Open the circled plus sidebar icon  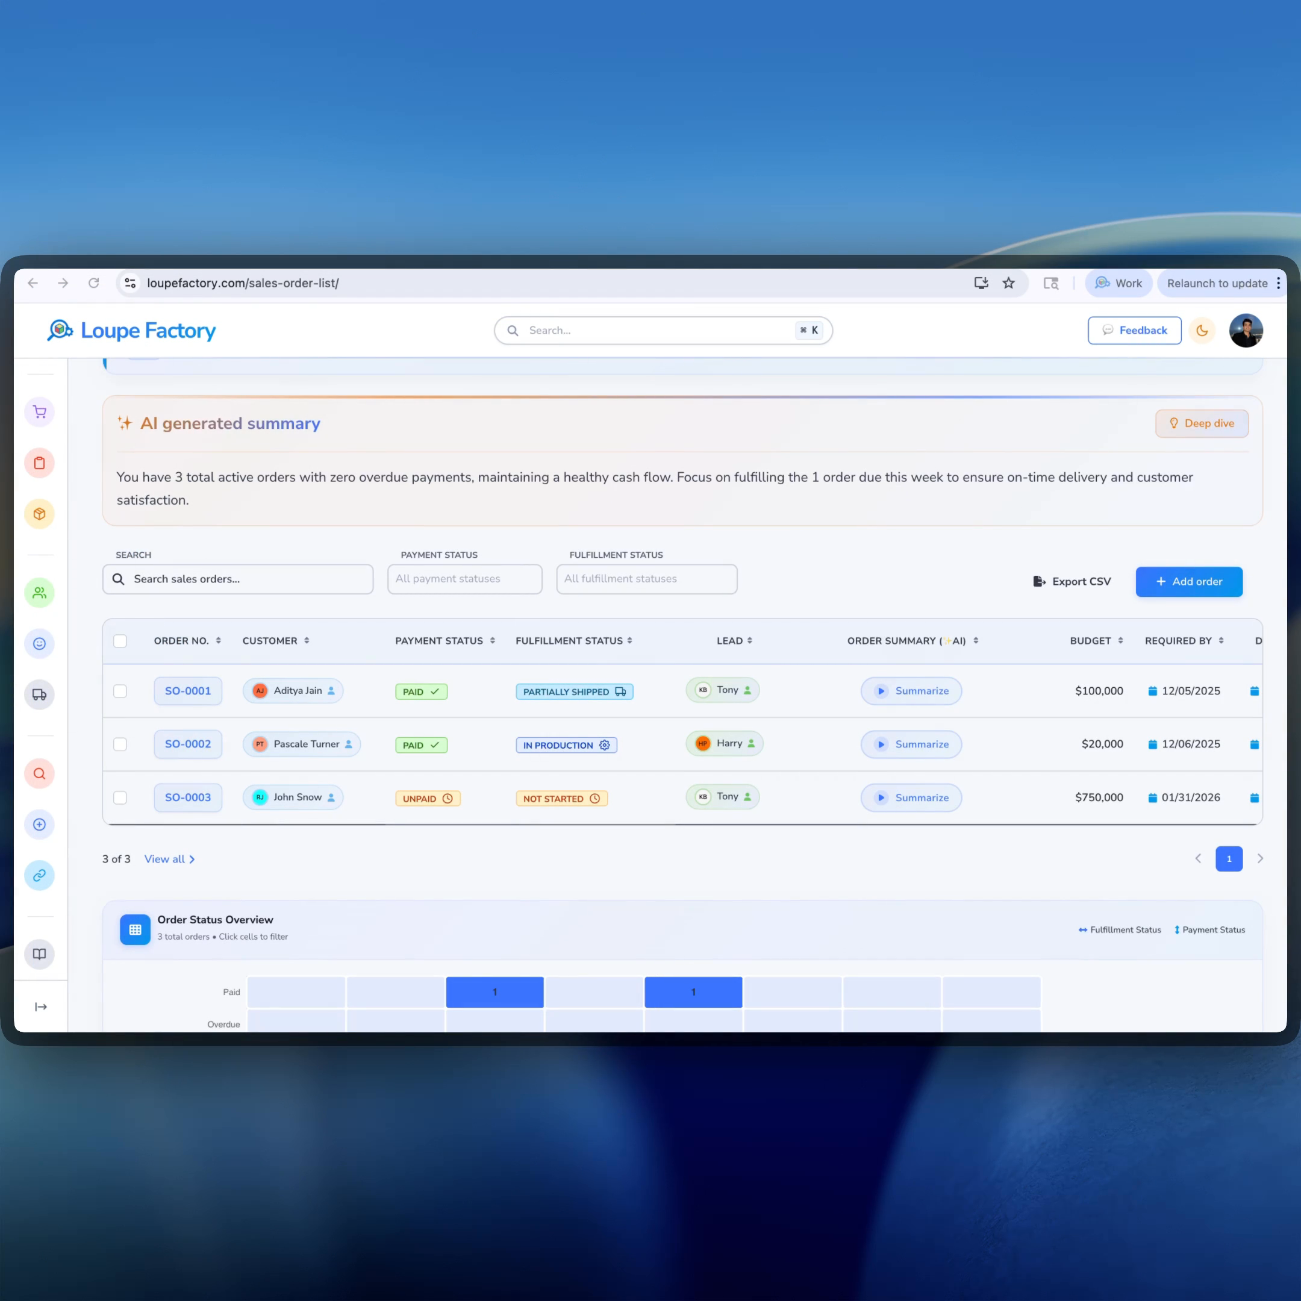[40, 825]
